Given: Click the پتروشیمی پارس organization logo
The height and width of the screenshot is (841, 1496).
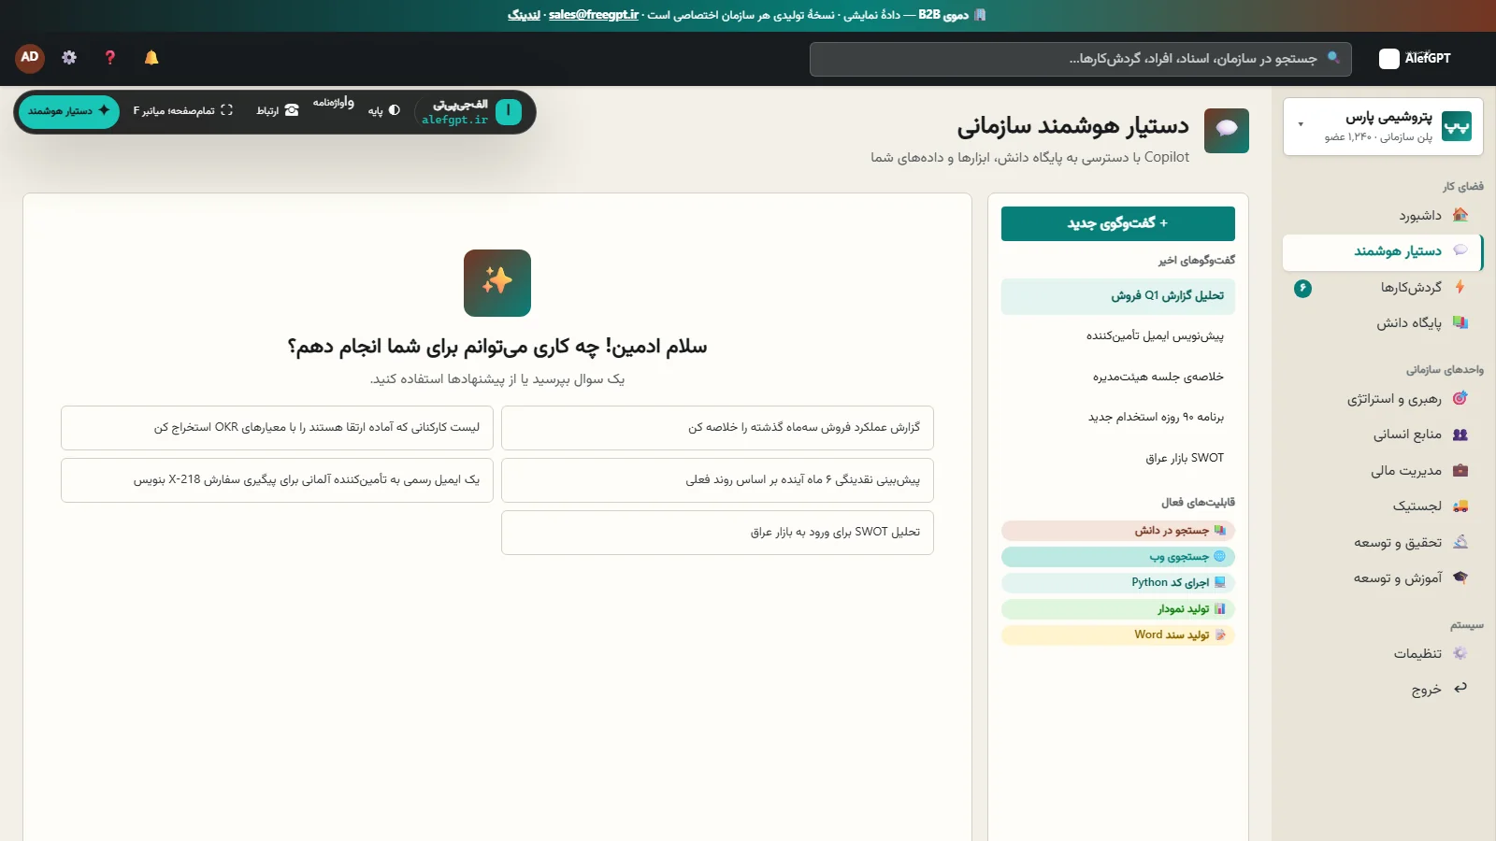Looking at the screenshot, I should (x=1457, y=126).
